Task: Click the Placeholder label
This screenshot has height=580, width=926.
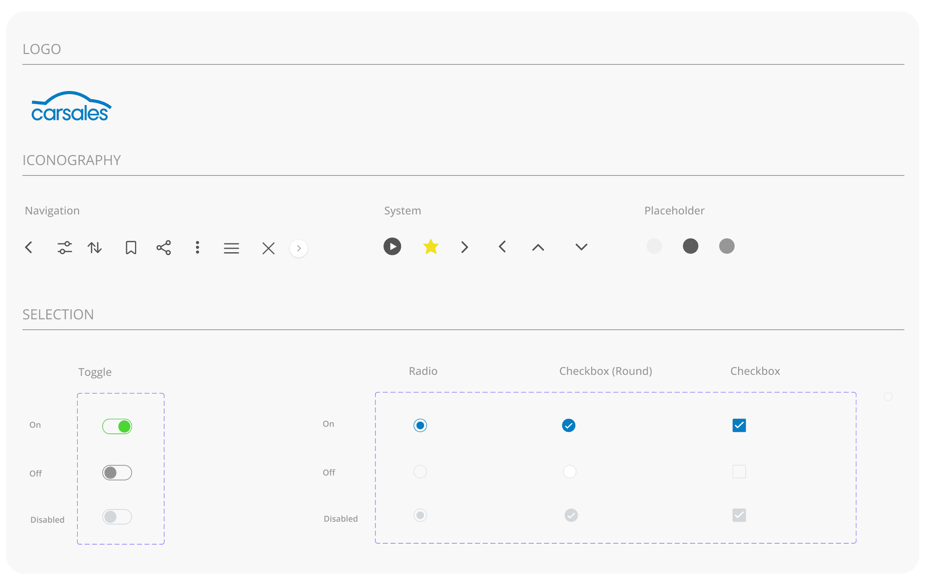Action: point(674,211)
